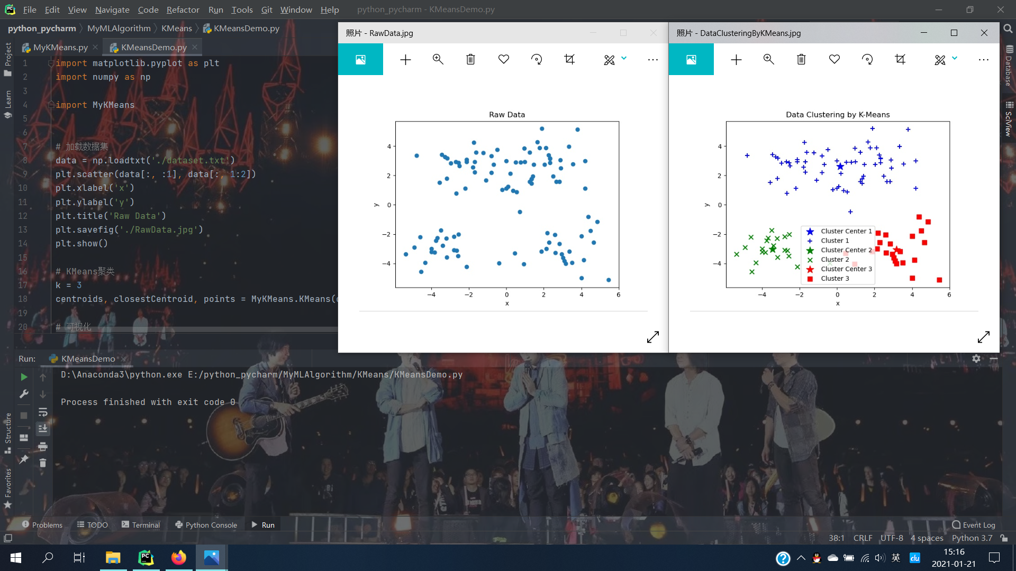The image size is (1016, 571).
Task: Click print icon in Run console
Action: pos(43,447)
